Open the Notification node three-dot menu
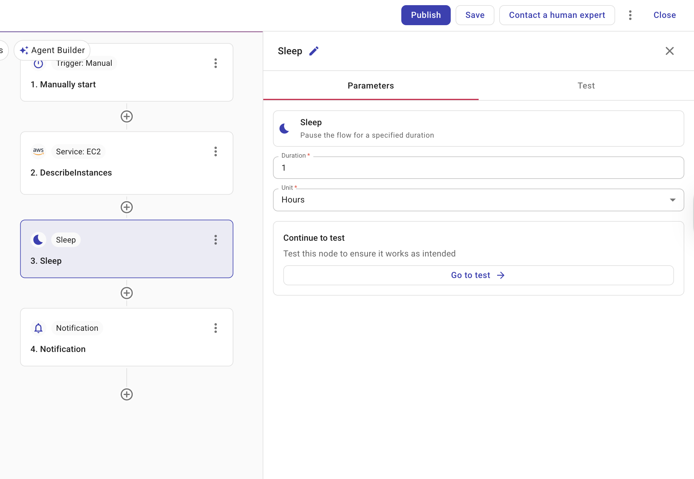This screenshot has width=694, height=479. pyautogui.click(x=216, y=328)
